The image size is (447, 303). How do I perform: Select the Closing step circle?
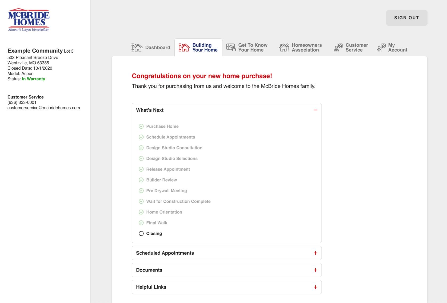141,234
